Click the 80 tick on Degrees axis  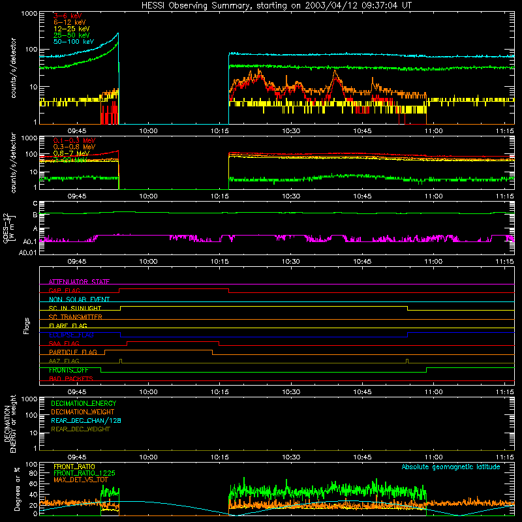tap(33, 473)
